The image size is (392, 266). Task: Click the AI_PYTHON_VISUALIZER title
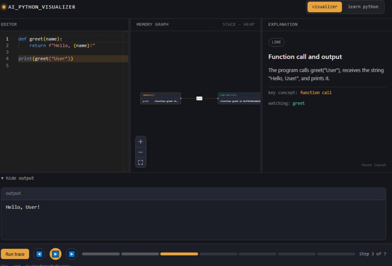coord(41,7)
